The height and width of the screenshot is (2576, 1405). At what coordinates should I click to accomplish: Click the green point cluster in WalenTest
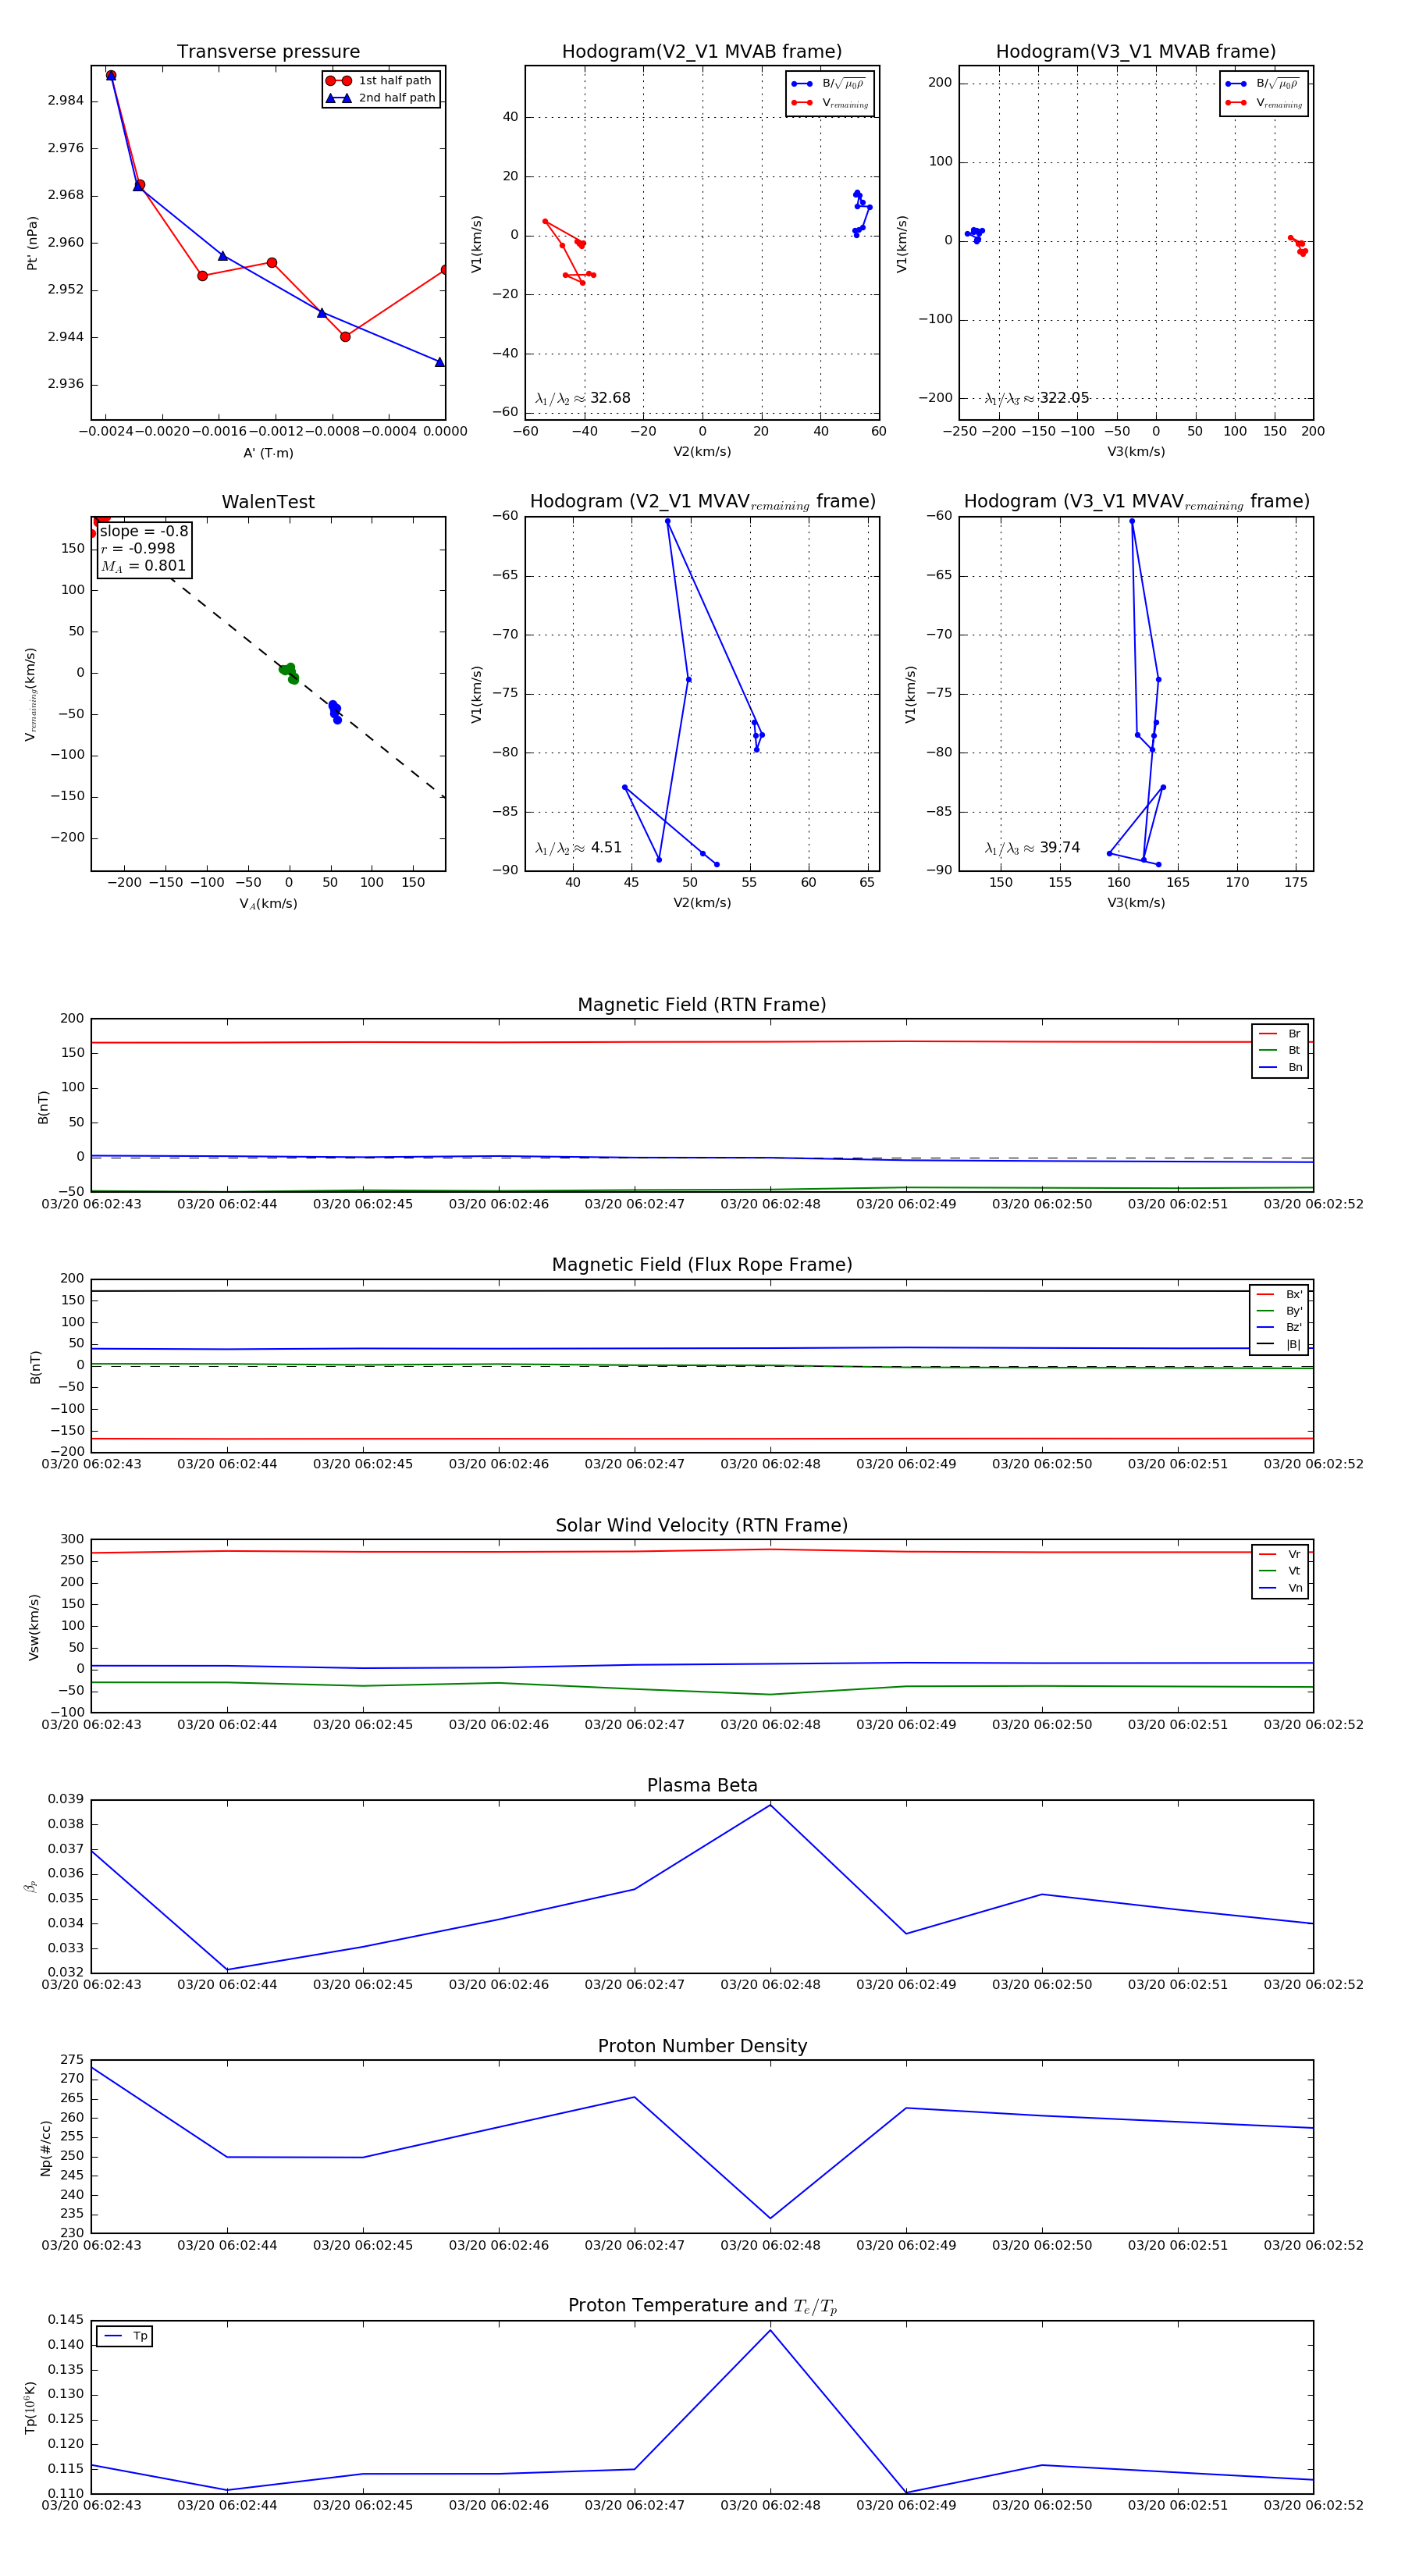288,672
